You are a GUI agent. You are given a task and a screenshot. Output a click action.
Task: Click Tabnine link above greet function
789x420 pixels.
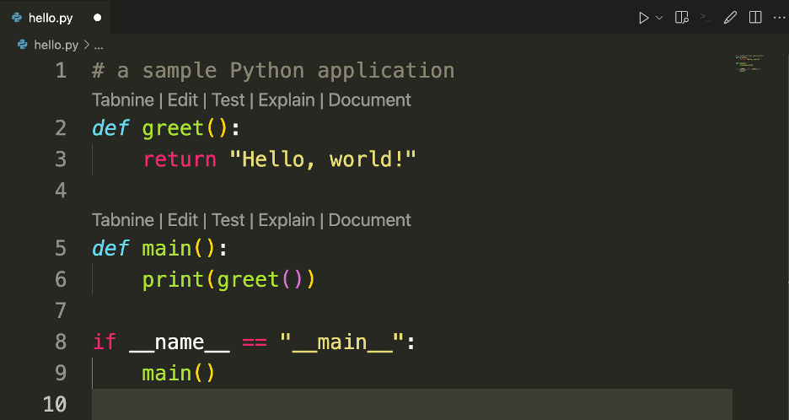coord(122,100)
